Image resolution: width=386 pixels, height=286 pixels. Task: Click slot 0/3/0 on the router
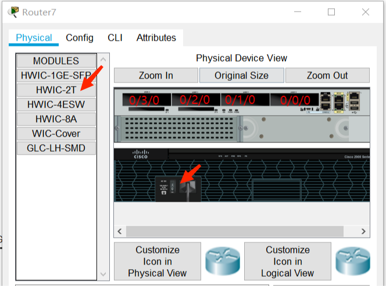146,99
